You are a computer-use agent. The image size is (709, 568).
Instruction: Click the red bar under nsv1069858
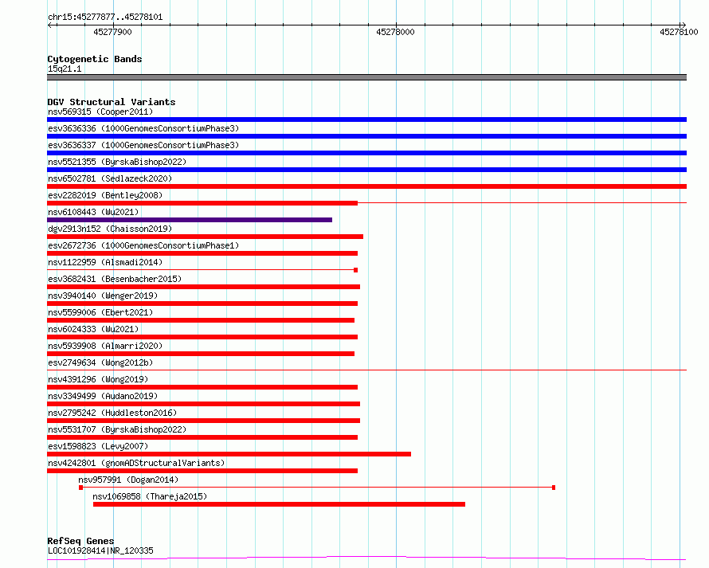pos(279,504)
